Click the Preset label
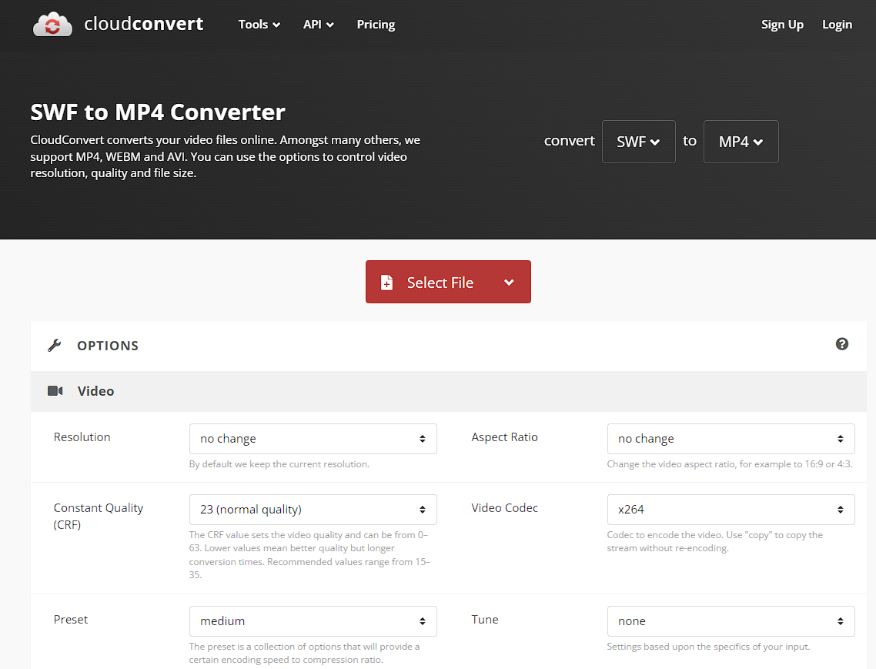876x669 pixels. tap(70, 619)
